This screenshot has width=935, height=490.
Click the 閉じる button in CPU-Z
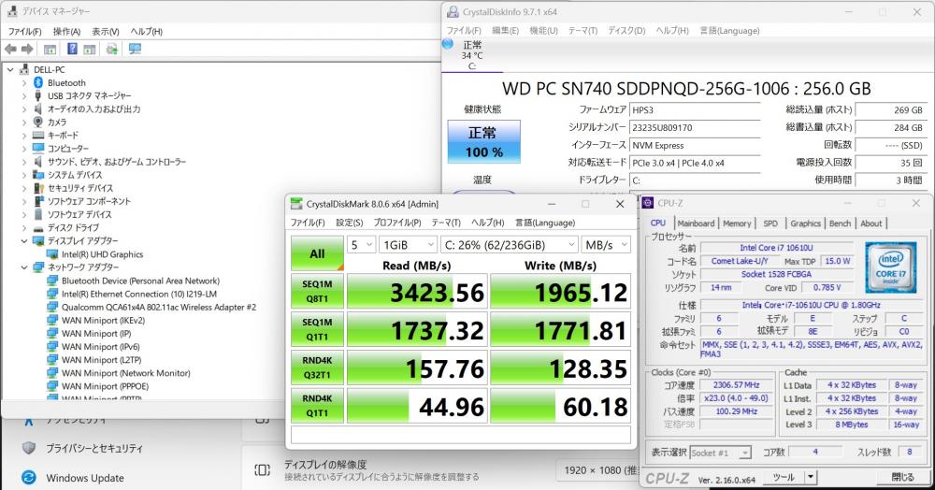point(902,477)
